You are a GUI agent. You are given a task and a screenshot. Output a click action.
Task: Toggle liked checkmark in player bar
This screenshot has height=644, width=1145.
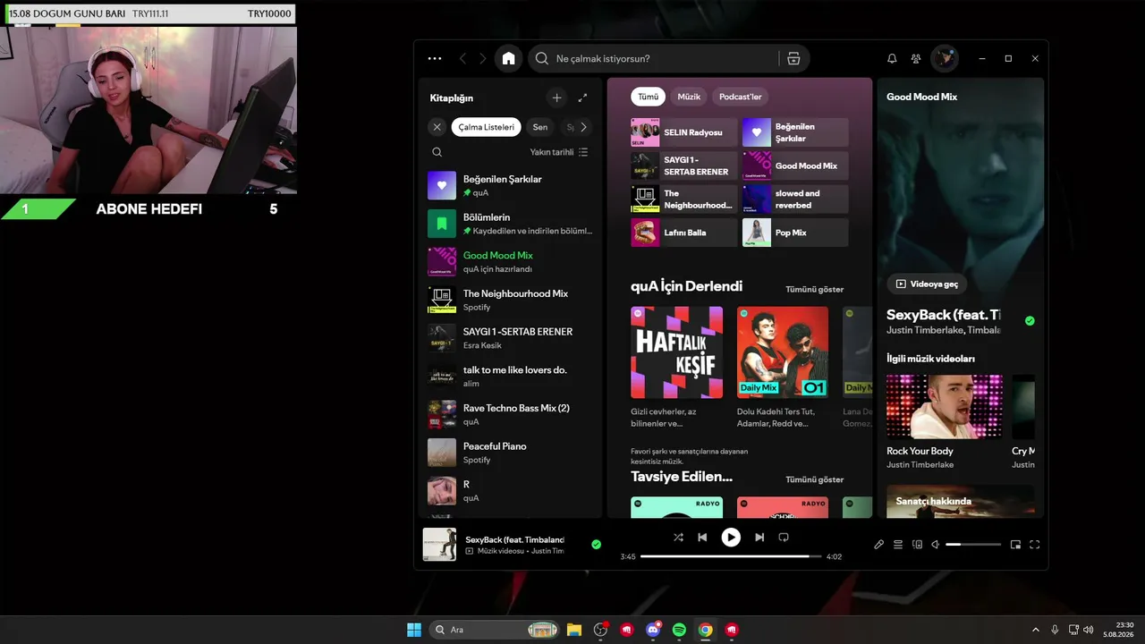click(597, 544)
